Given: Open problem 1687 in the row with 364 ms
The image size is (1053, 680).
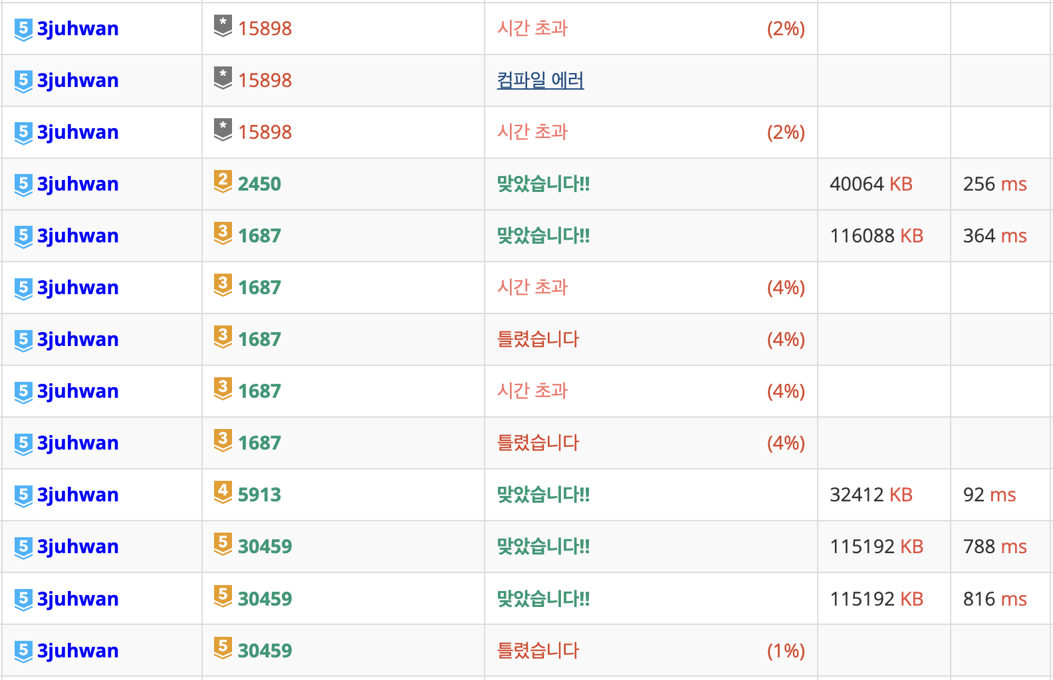Looking at the screenshot, I should [259, 236].
